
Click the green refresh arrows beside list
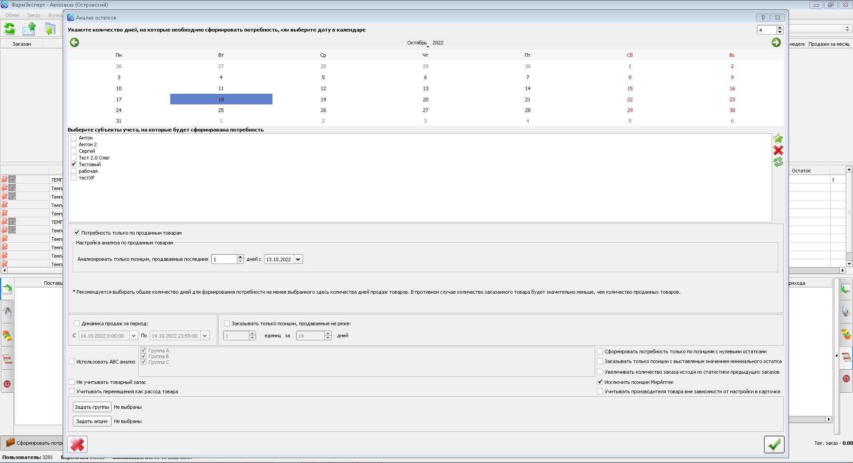(x=778, y=162)
